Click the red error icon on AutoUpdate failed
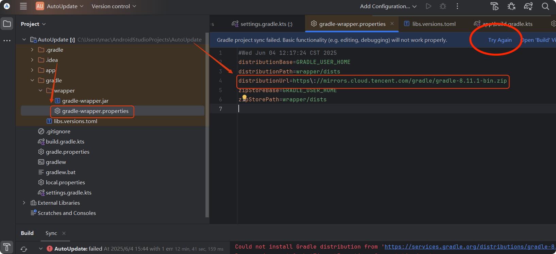 pyautogui.click(x=50, y=249)
